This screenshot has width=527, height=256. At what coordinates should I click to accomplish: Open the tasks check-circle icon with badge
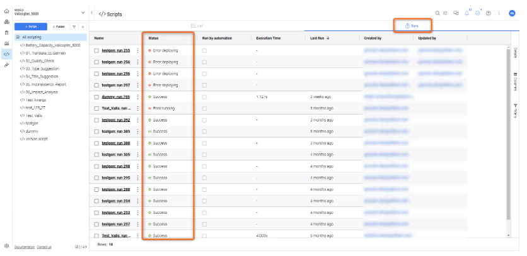click(x=478, y=13)
